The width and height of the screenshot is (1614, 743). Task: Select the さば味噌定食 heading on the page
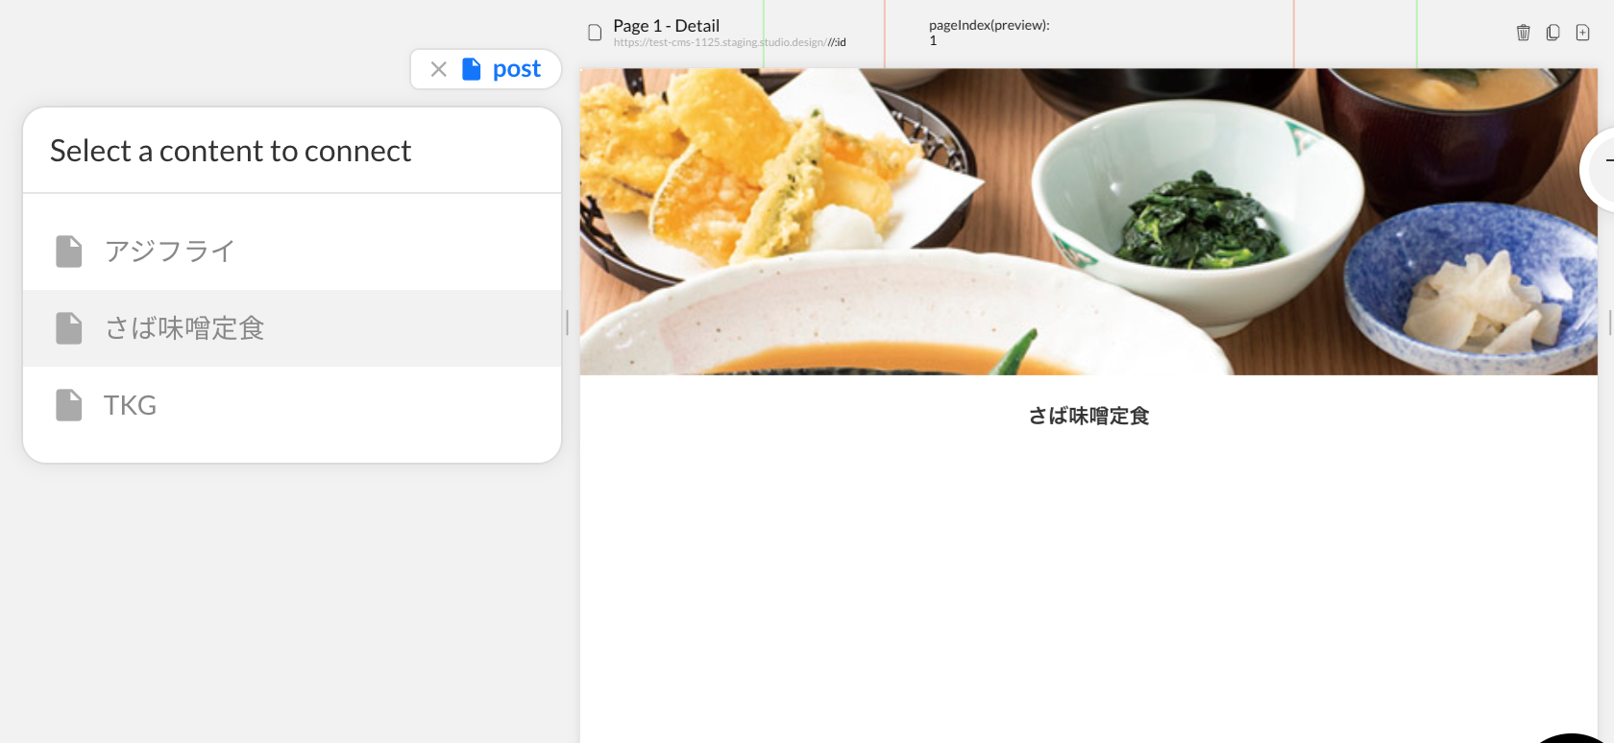(1088, 416)
